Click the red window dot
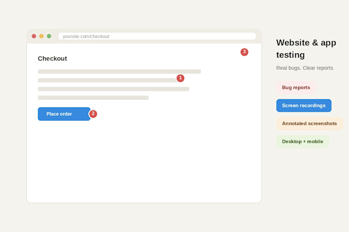The width and height of the screenshot is (349, 232). (34, 36)
